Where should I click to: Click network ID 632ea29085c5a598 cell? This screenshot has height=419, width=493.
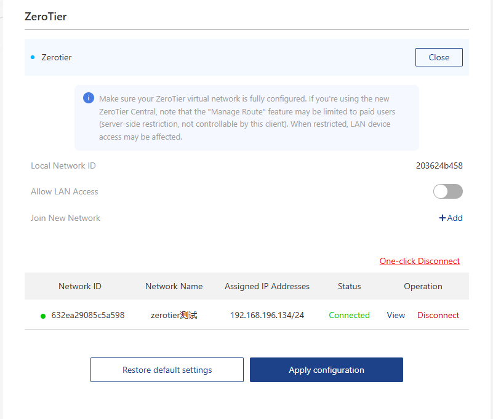(88, 315)
